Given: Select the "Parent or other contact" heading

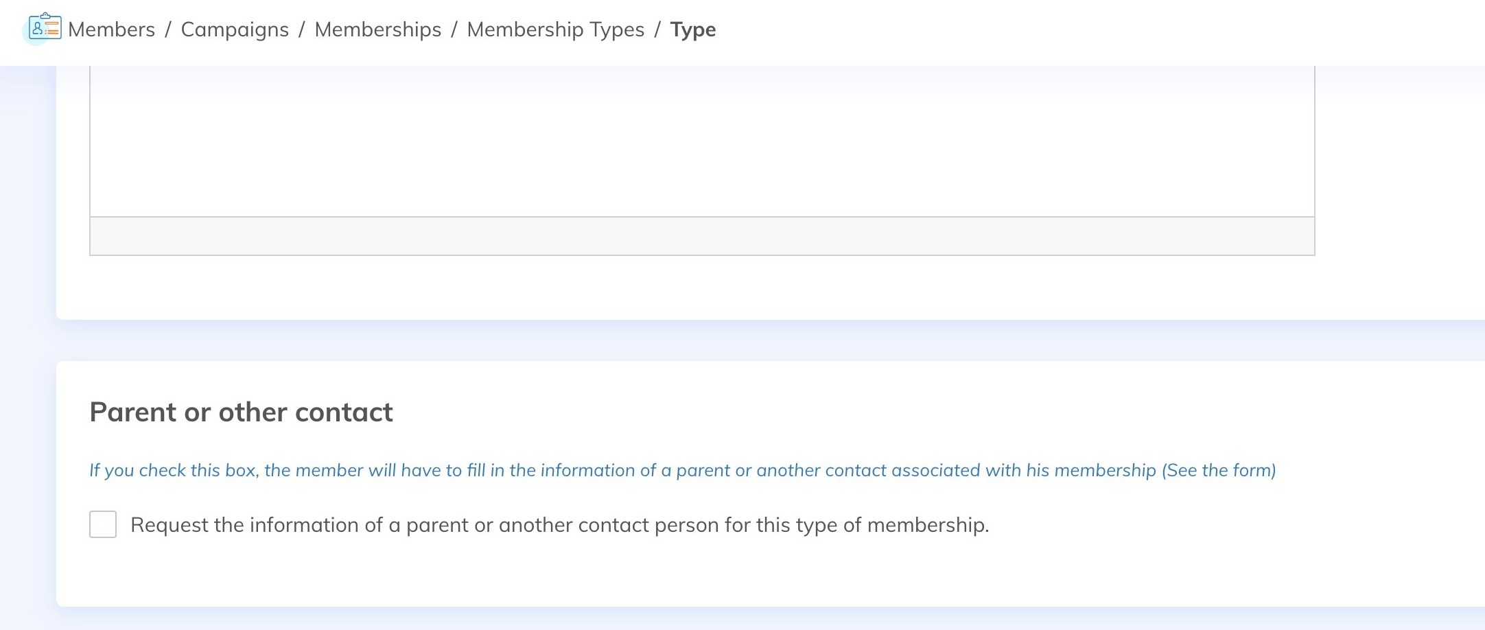Looking at the screenshot, I should tap(241, 412).
